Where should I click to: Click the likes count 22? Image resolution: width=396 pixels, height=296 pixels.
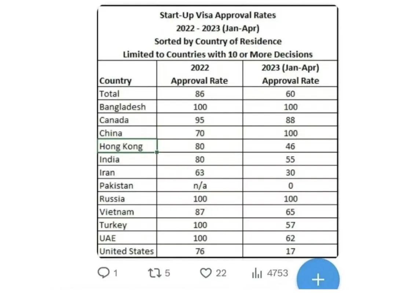pos(221,273)
